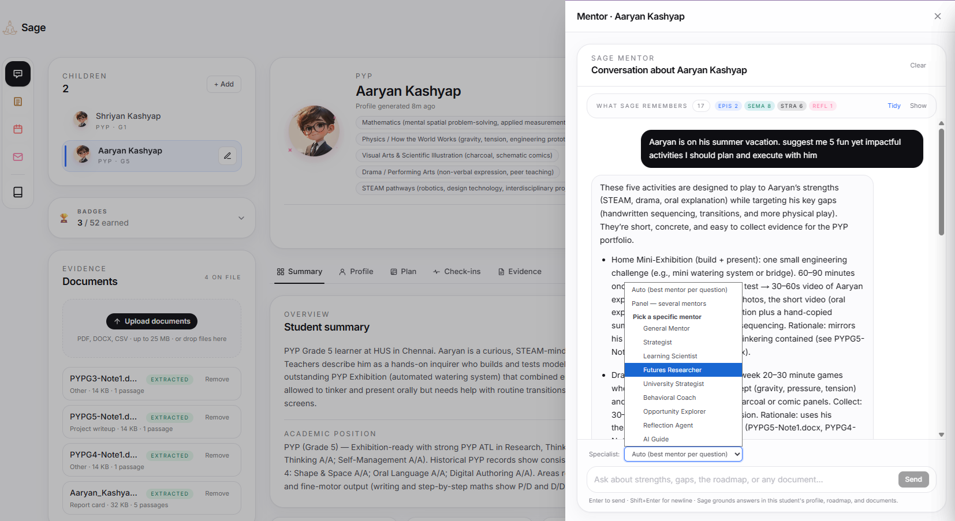Select University Strategist specialist

point(683,384)
